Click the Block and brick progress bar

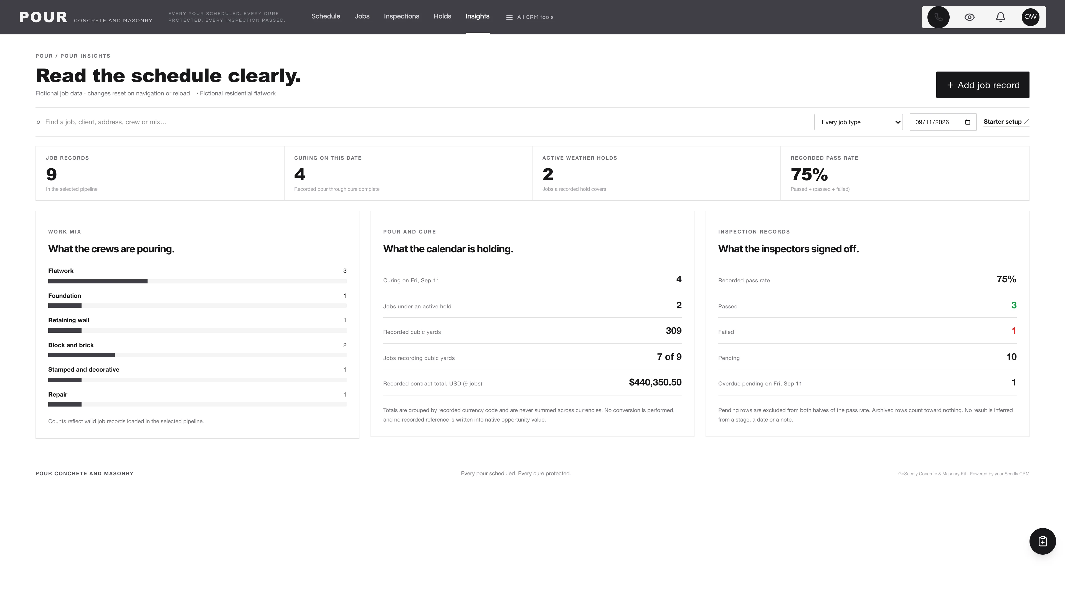pos(197,355)
